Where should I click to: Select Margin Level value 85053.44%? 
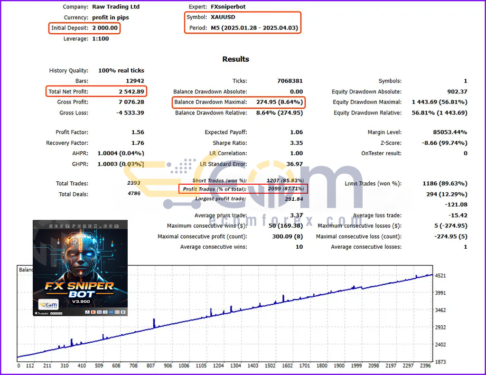(x=450, y=132)
